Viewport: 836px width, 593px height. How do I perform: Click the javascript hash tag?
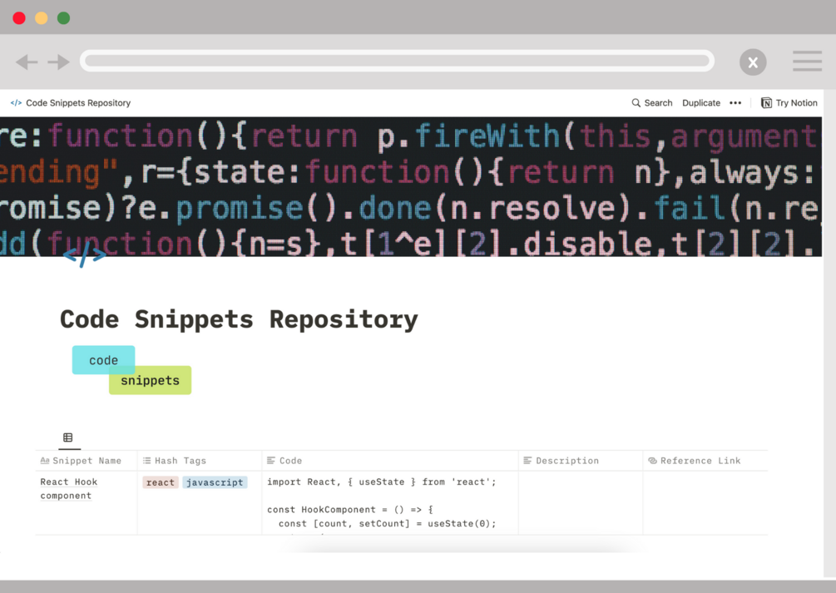[215, 482]
